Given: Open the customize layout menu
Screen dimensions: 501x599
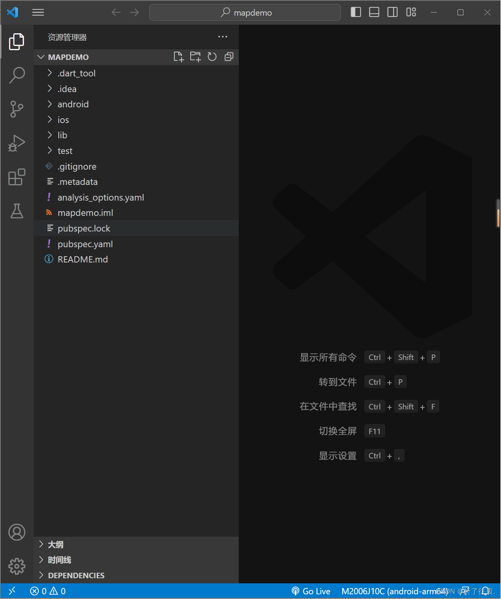Looking at the screenshot, I should (x=411, y=13).
